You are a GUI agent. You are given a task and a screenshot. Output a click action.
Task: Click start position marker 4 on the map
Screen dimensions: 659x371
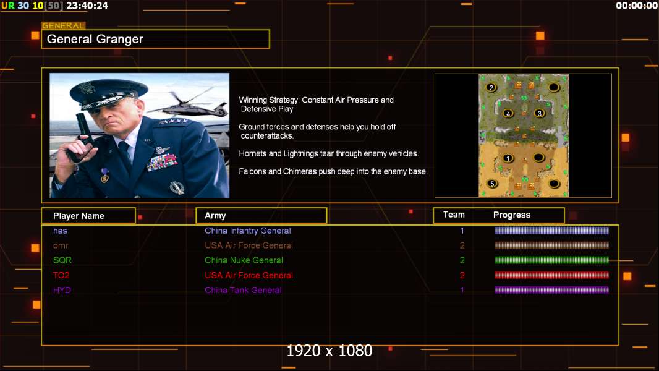click(508, 113)
